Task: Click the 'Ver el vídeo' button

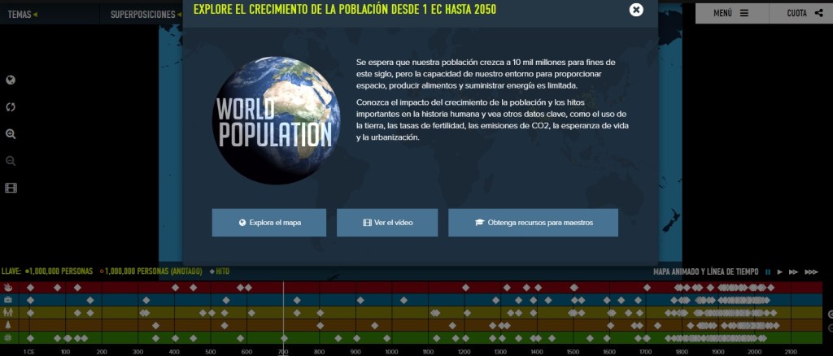Action: [x=387, y=223]
